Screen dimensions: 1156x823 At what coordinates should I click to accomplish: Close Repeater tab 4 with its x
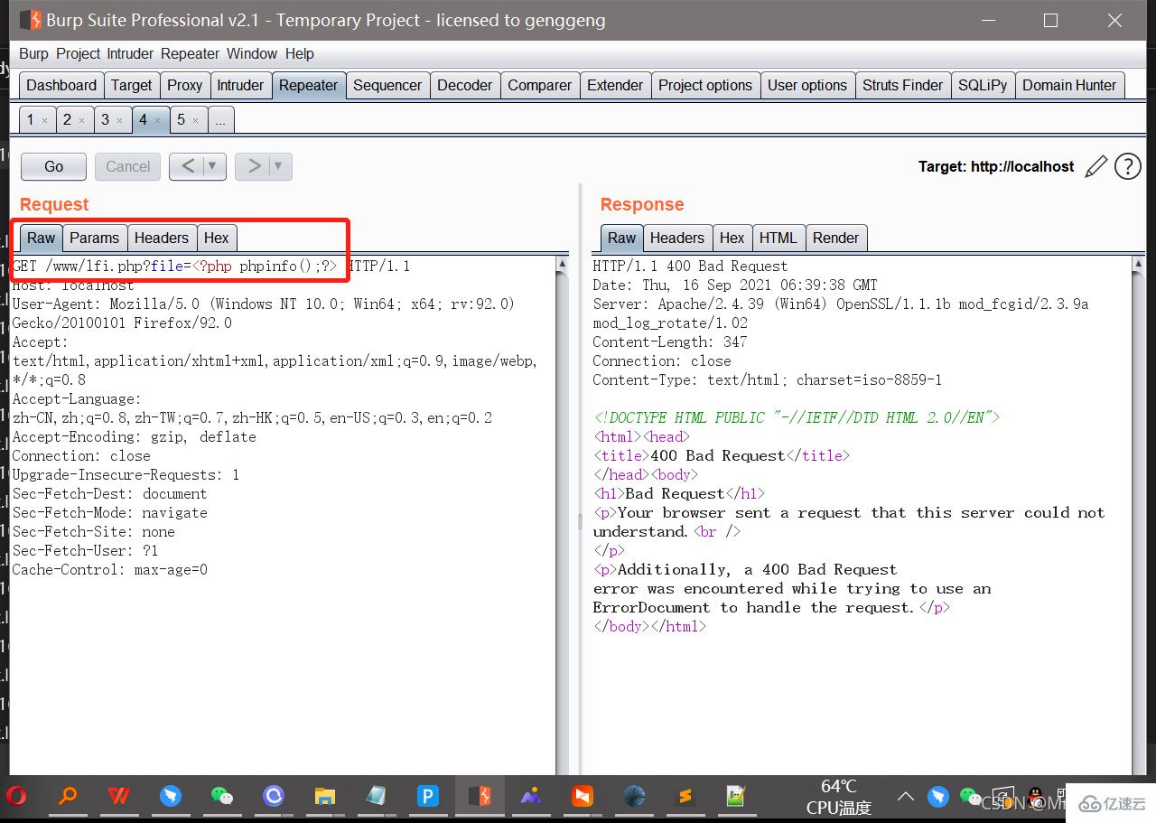(157, 120)
